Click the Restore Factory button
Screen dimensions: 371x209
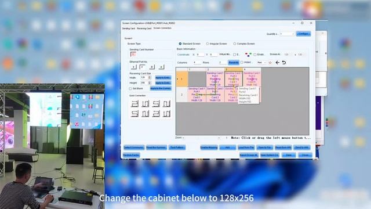(132, 155)
